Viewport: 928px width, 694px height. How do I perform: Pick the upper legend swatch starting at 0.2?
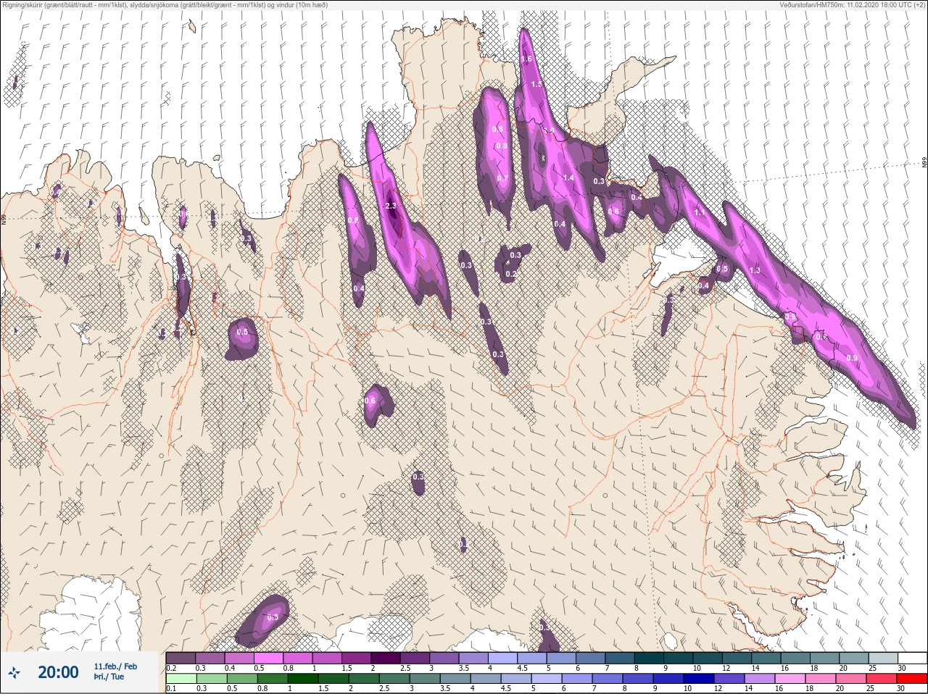coord(181,658)
